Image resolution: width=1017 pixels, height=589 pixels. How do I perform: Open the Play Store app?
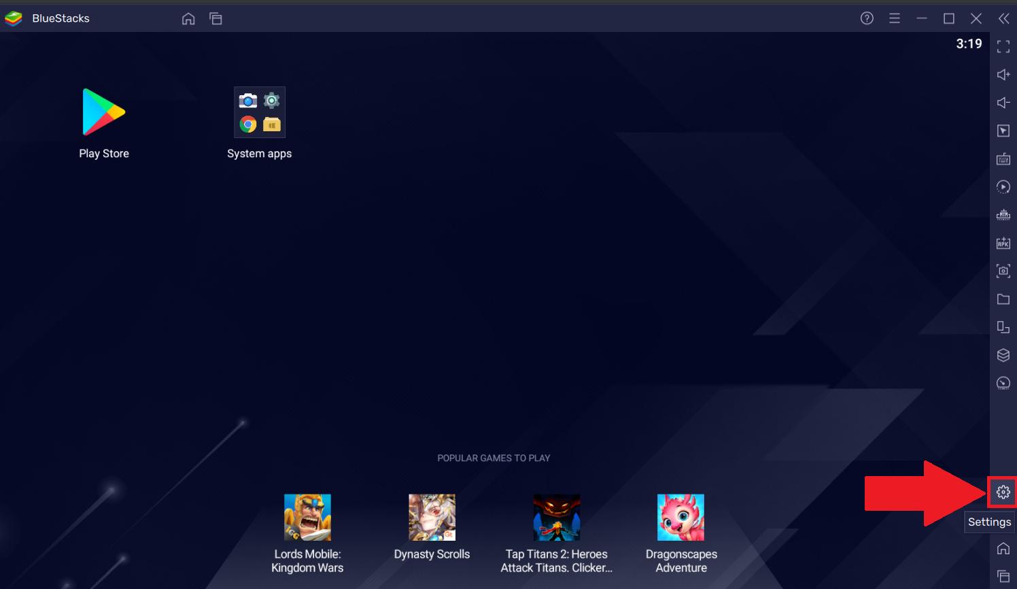click(104, 112)
